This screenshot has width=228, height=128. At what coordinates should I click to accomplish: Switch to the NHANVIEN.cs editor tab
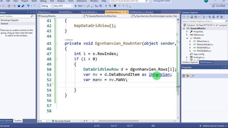point(66,12)
